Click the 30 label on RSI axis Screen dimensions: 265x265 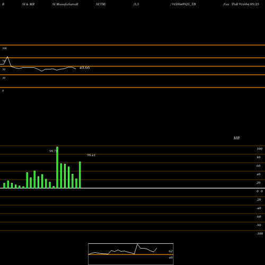point(4,78)
